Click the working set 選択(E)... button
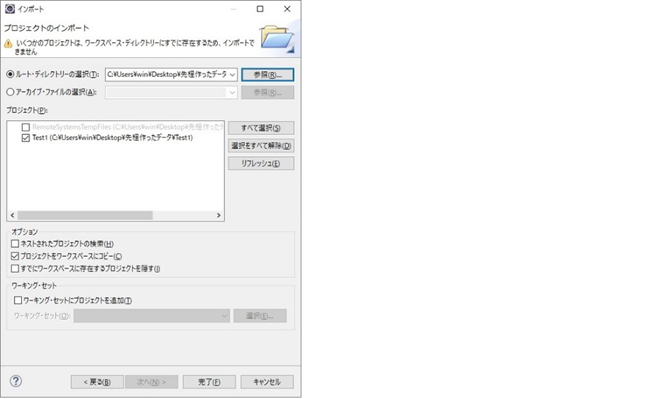The height and width of the screenshot is (399, 660). (x=260, y=315)
